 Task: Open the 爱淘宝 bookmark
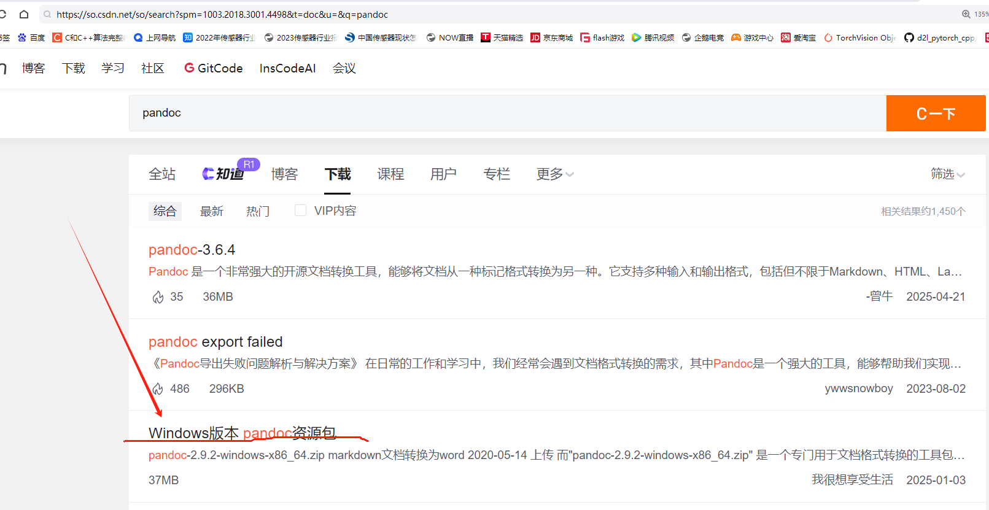(799, 37)
